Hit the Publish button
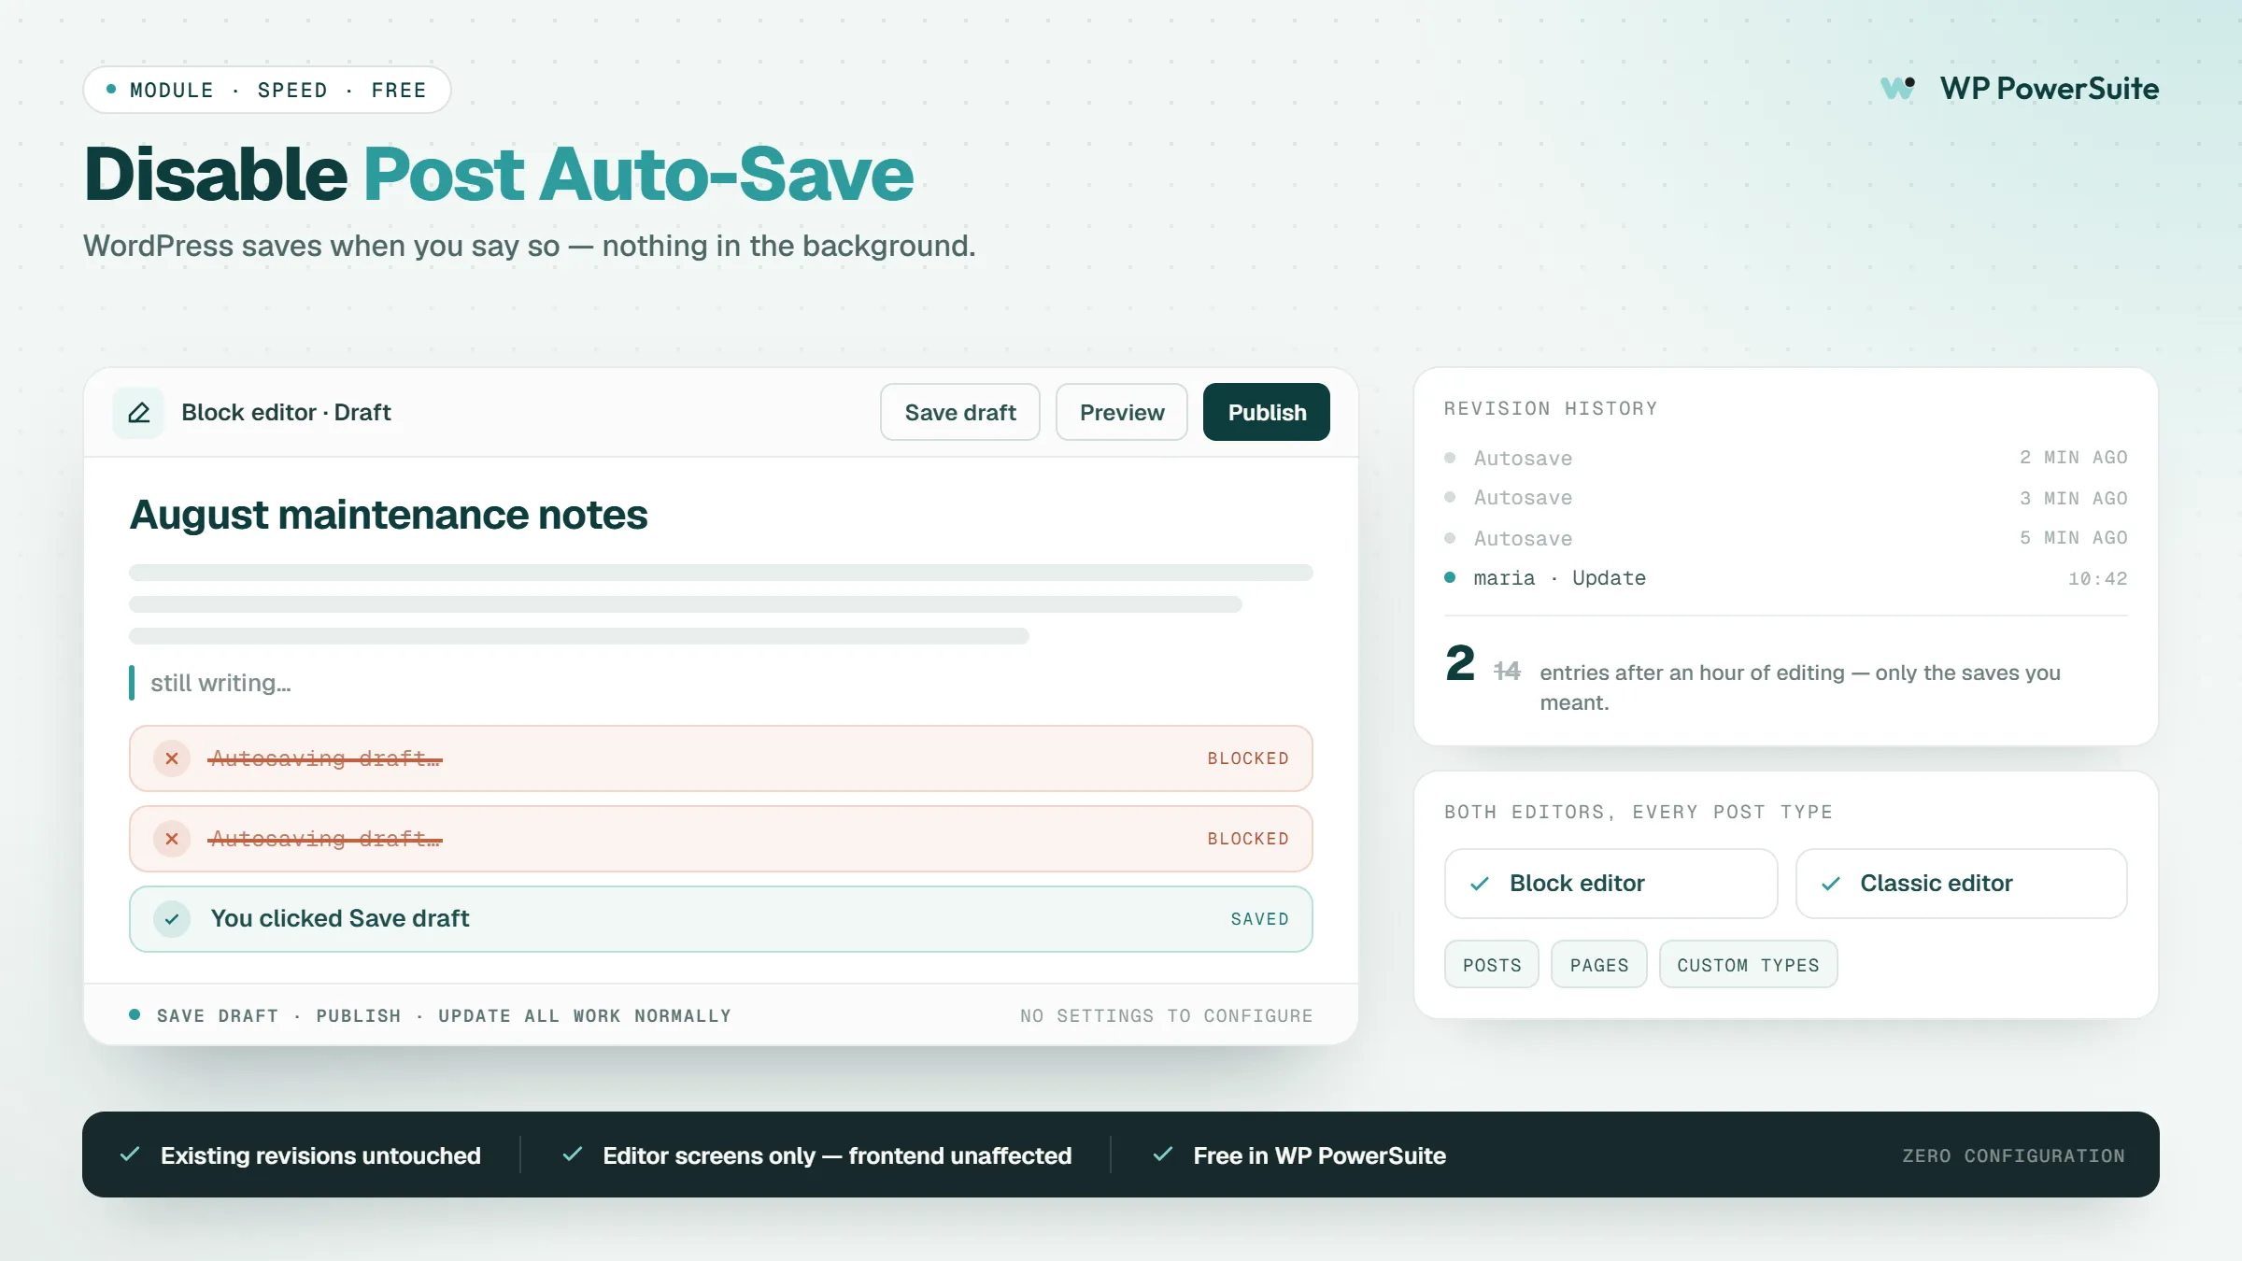 point(1267,412)
